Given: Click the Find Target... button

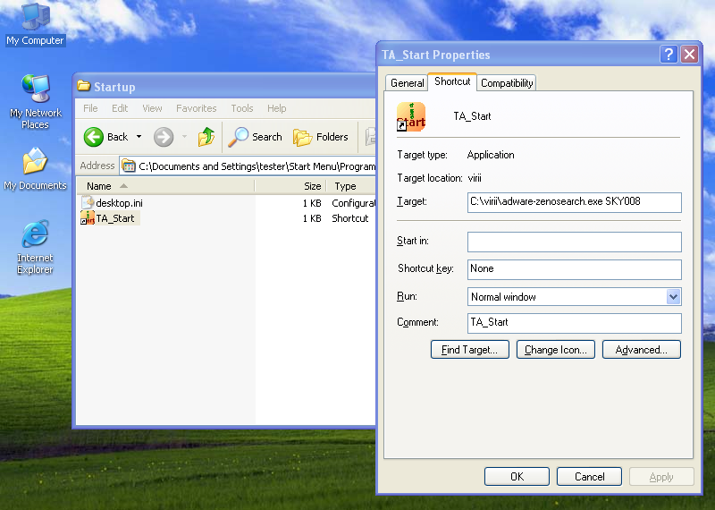Looking at the screenshot, I should [x=470, y=350].
